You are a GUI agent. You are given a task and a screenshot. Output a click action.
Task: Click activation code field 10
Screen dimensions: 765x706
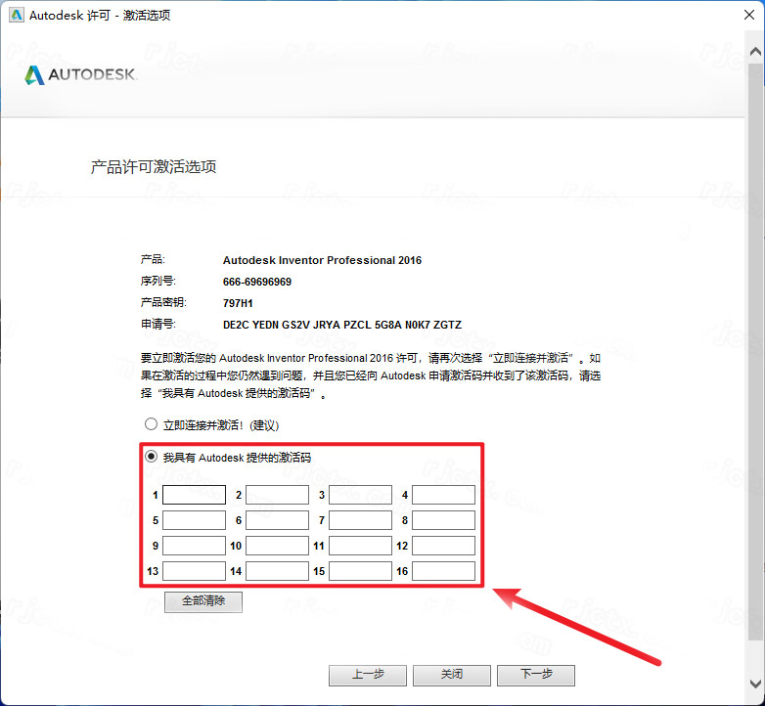pyautogui.click(x=277, y=546)
